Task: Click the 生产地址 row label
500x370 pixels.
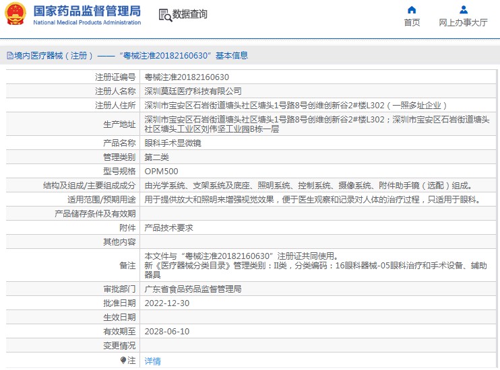Action: pyautogui.click(x=119, y=124)
